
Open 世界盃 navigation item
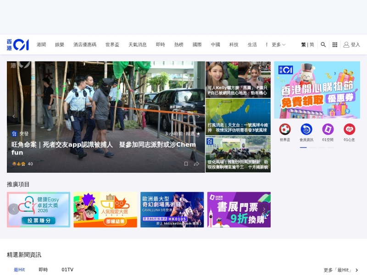pos(112,44)
